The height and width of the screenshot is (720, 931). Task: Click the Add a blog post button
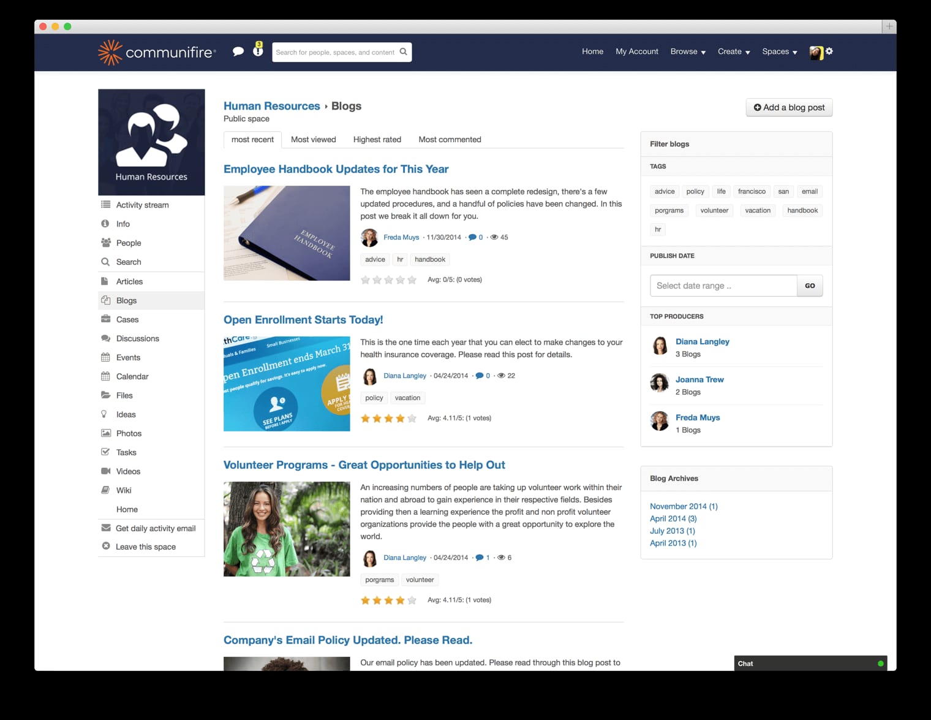(x=789, y=107)
